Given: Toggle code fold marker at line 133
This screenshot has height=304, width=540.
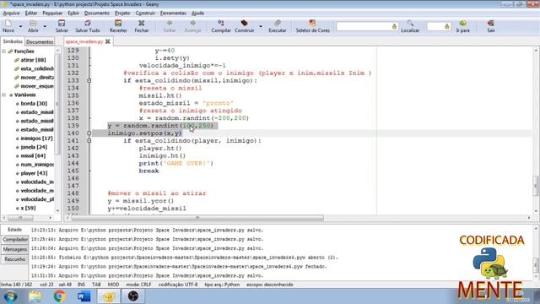Looking at the screenshot, I should point(89,81).
